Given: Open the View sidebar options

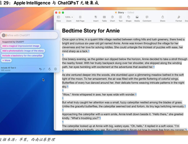Looking at the screenshot, I should coord(58,17).
